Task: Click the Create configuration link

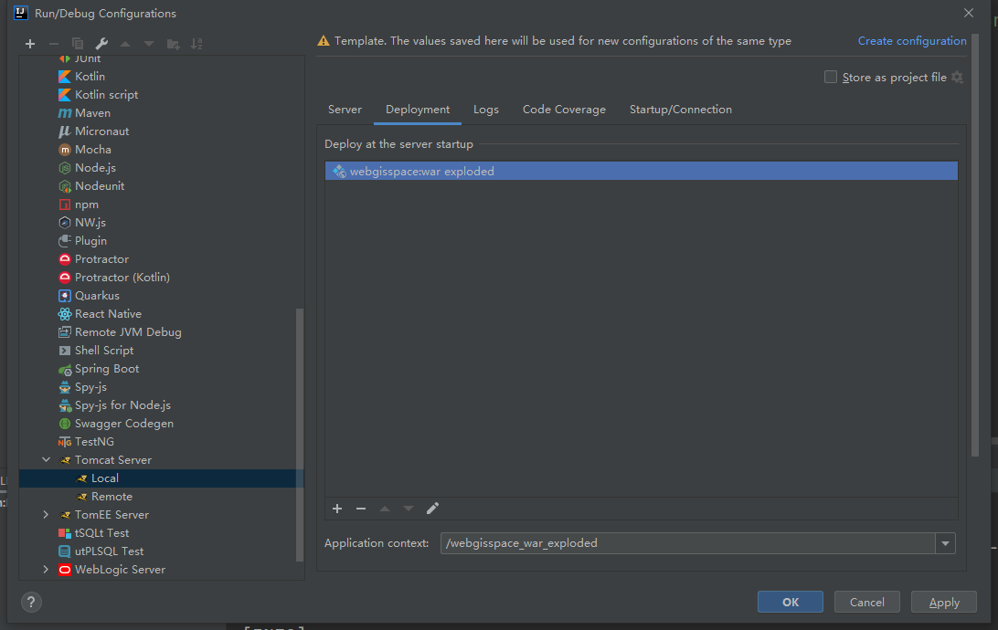Action: pos(912,41)
